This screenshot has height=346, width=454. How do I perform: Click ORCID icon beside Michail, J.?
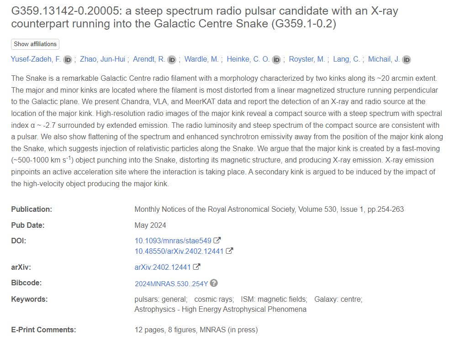click(406, 60)
